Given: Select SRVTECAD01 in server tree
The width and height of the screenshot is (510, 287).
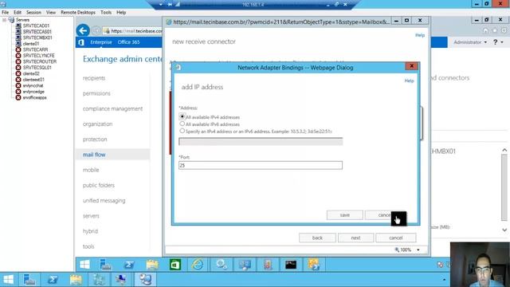Looking at the screenshot, I should [x=36, y=26].
